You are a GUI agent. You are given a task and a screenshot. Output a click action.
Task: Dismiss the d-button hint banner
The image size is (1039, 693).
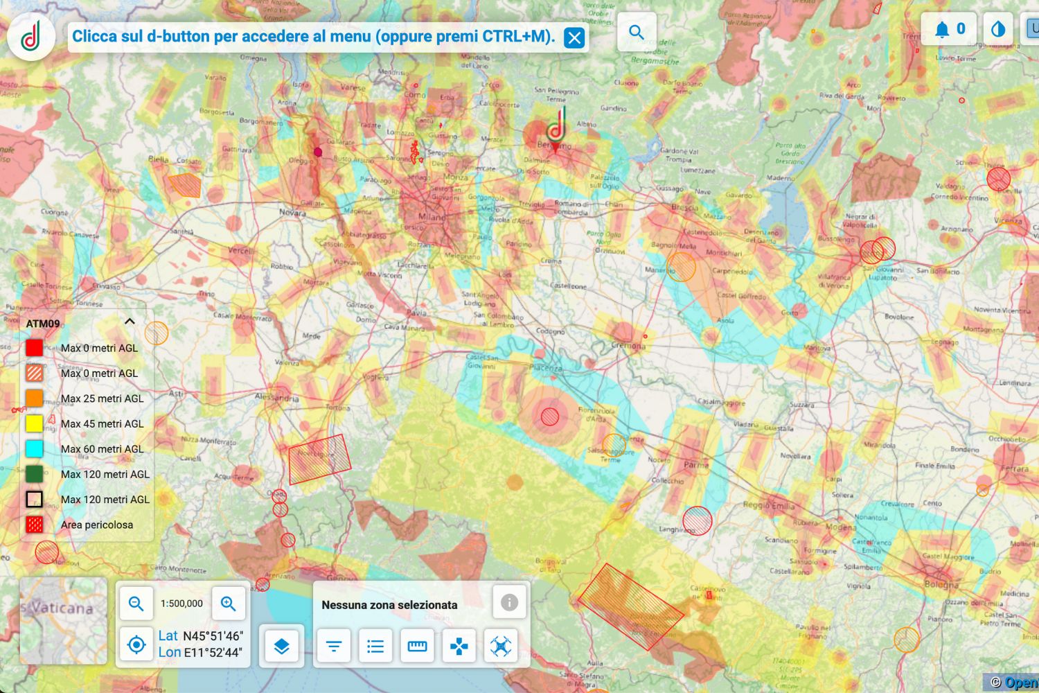click(x=574, y=37)
